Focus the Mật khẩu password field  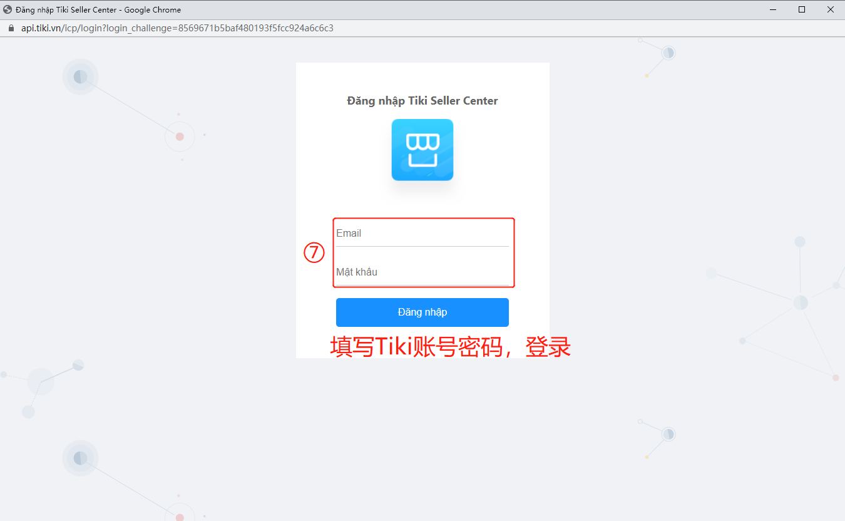pyautogui.click(x=422, y=272)
